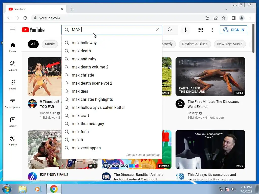This screenshot has width=259, height=194.
Task: Choose suggestion 'max death scene vol 2'
Action: click(112, 83)
